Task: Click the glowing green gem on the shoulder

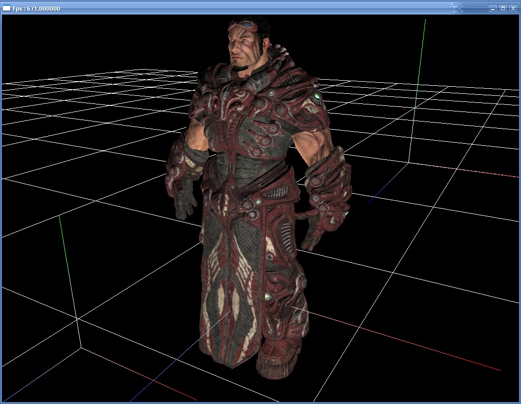Action: click(317, 96)
